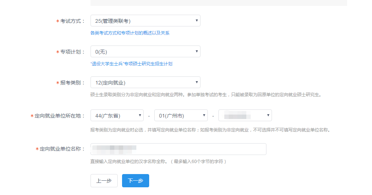Screen dimensions: 372x195
Task: Open the 报考类别 dropdown showing 12(定向就业)
Action: pos(145,82)
